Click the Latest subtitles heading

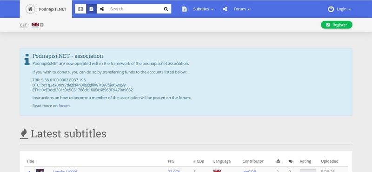68,133
